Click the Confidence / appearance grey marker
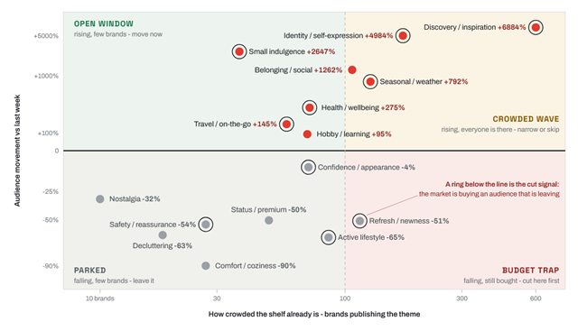 tap(308, 167)
